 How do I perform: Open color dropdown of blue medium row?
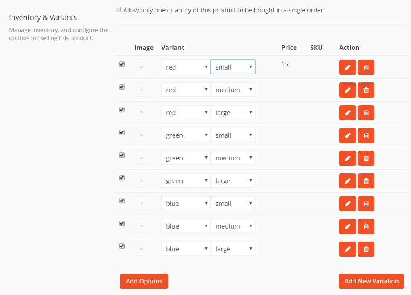click(185, 226)
